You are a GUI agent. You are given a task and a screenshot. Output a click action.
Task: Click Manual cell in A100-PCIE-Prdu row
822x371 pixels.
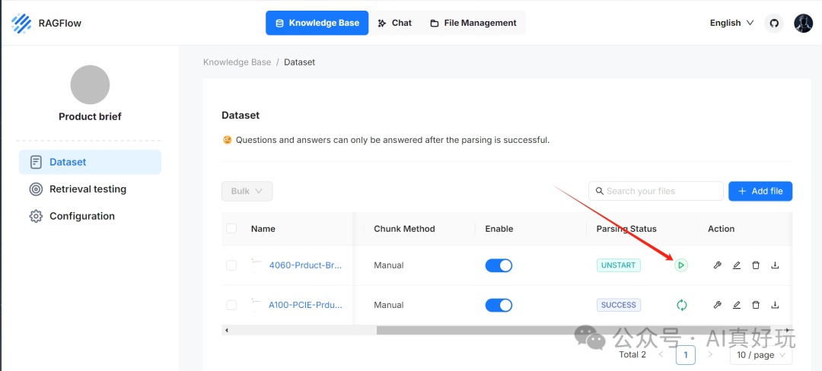click(388, 305)
